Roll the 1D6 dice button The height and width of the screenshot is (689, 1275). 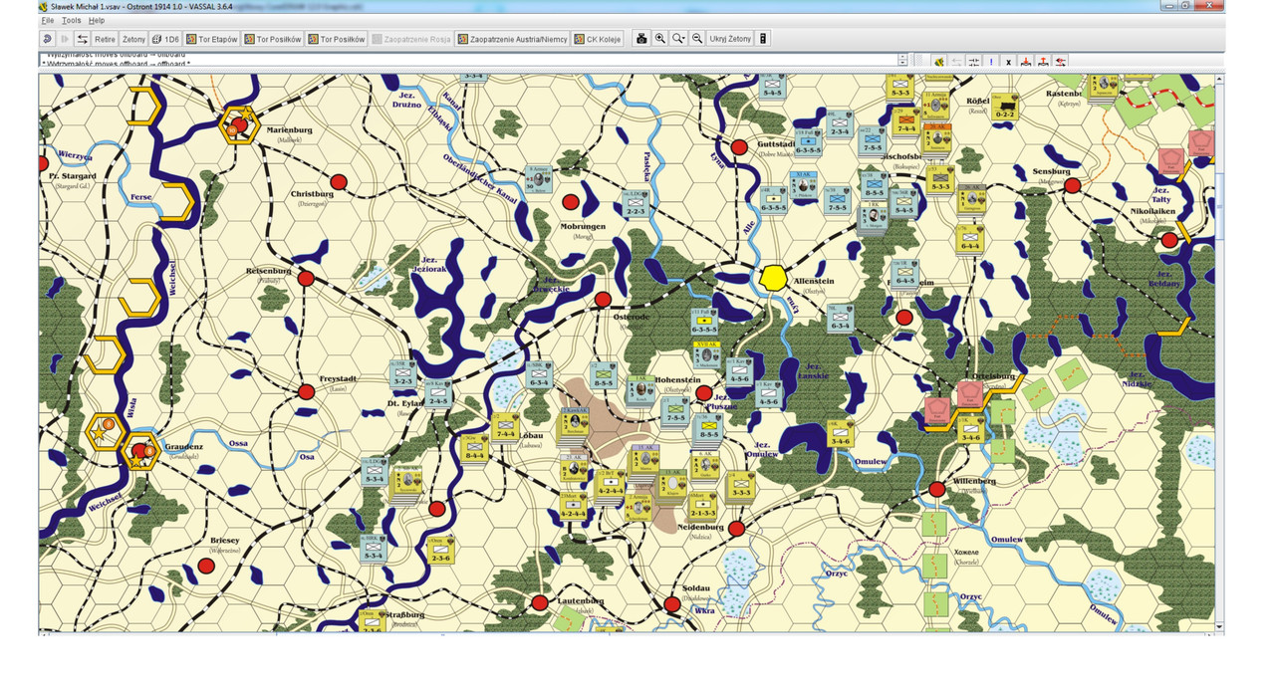tap(166, 39)
